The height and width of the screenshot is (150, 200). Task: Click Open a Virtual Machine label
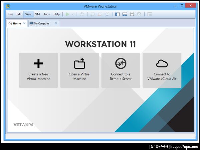coord(80,76)
